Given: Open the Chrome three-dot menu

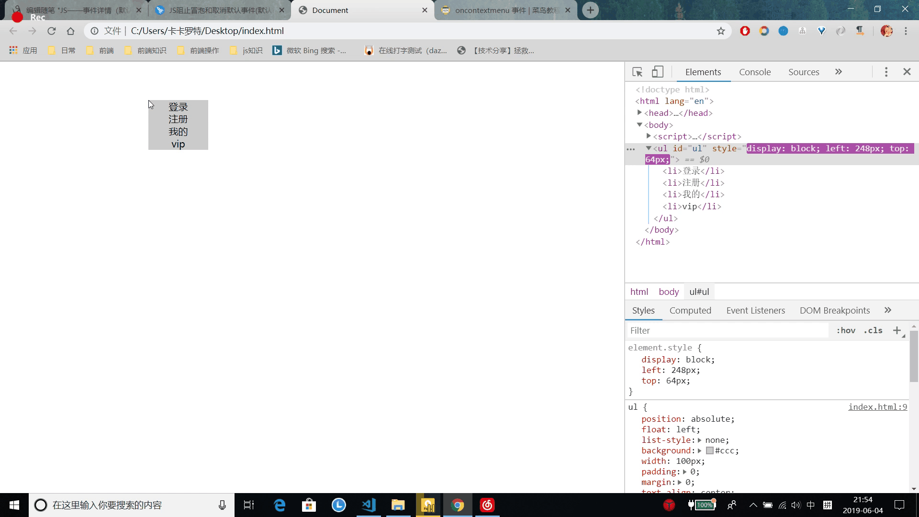Looking at the screenshot, I should (906, 31).
